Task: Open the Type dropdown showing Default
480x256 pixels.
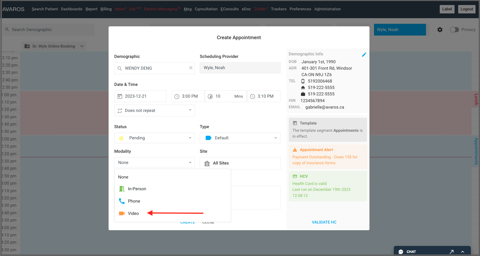Action: [x=240, y=138]
